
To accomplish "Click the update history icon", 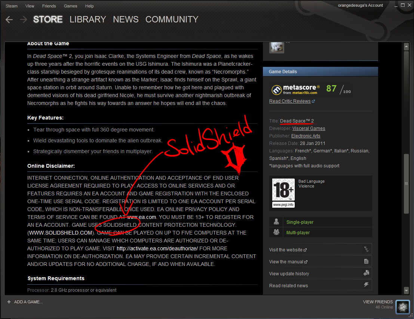I will (x=366, y=273).
